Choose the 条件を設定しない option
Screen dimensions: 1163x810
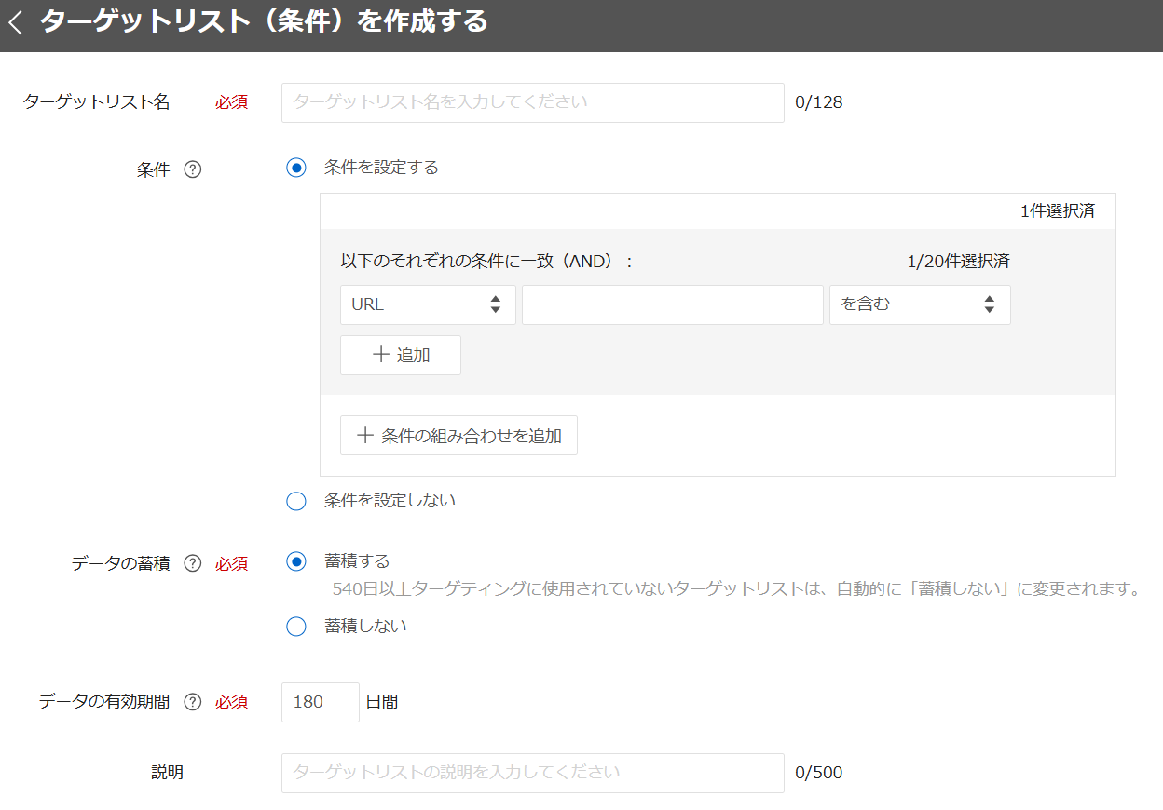(x=296, y=502)
